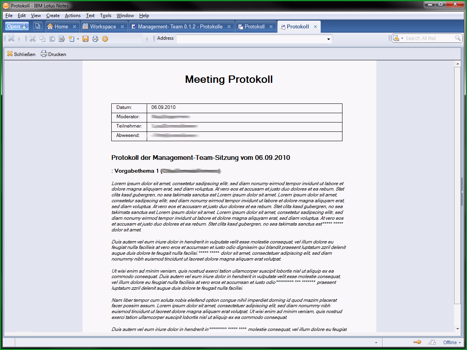Click the Create new document icon
Screen dimensions: 467x350
71,38
